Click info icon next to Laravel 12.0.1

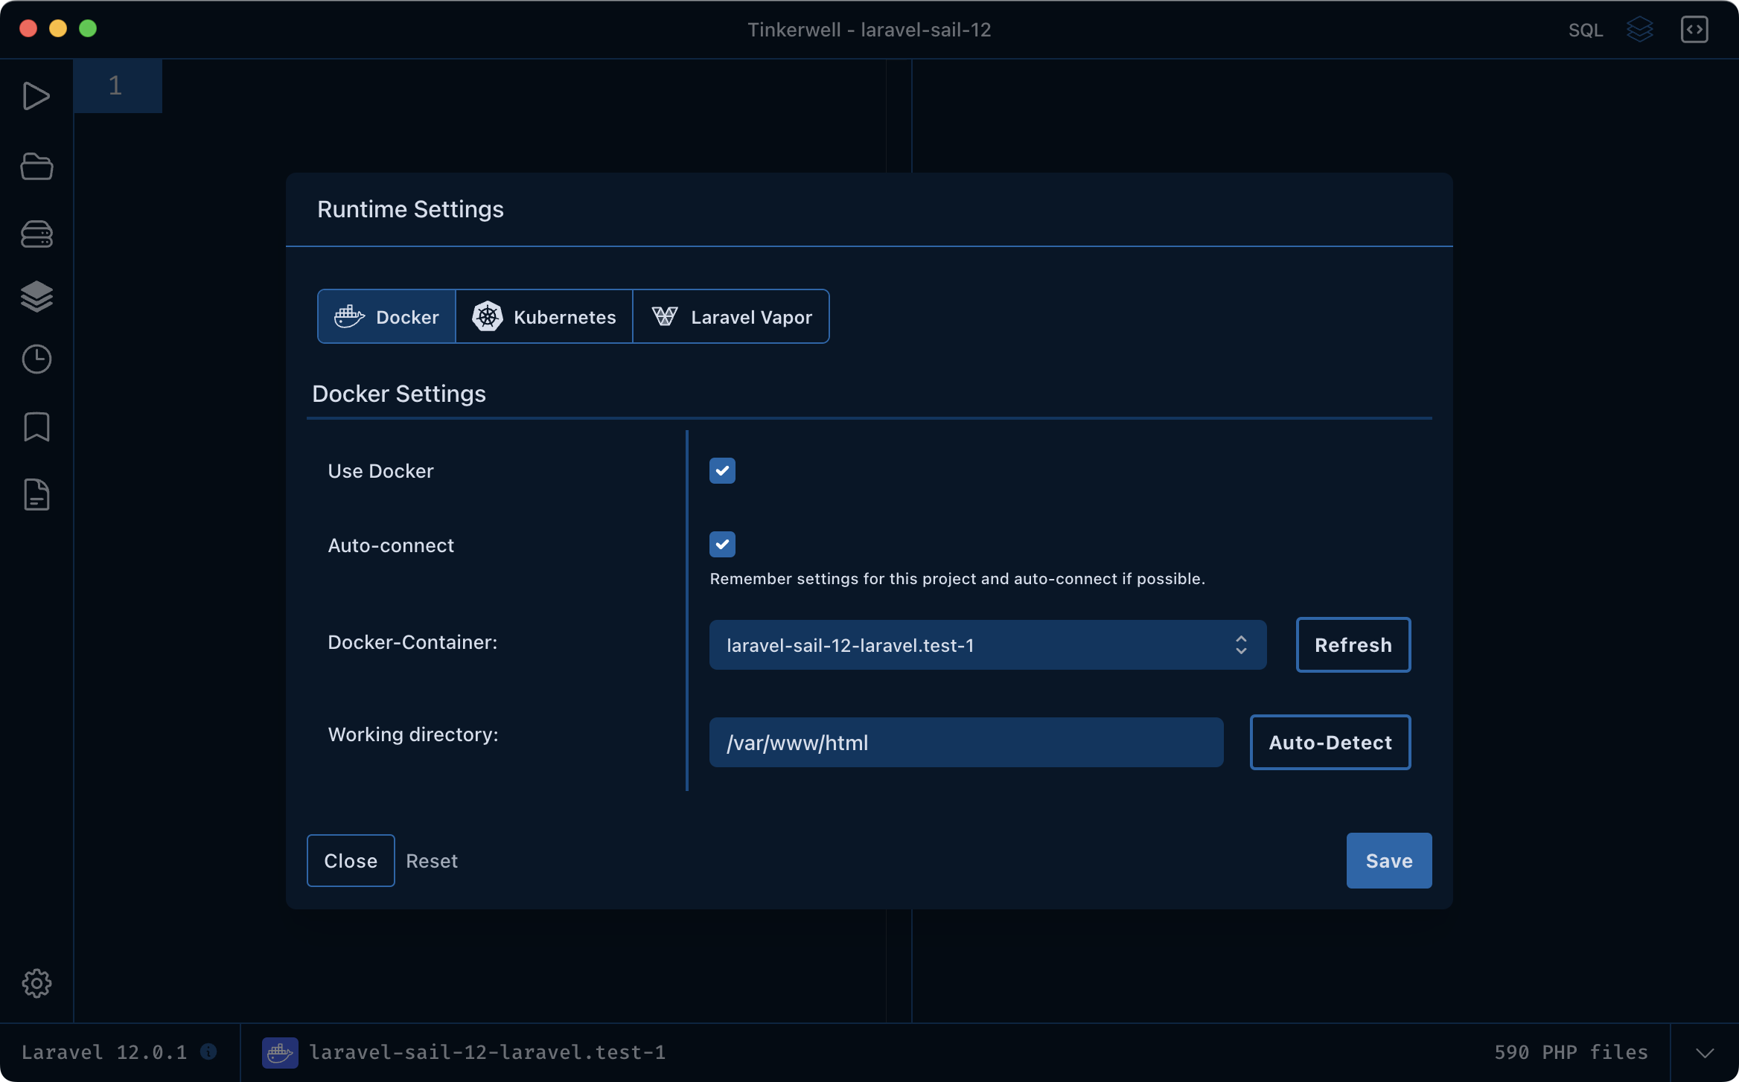208,1051
